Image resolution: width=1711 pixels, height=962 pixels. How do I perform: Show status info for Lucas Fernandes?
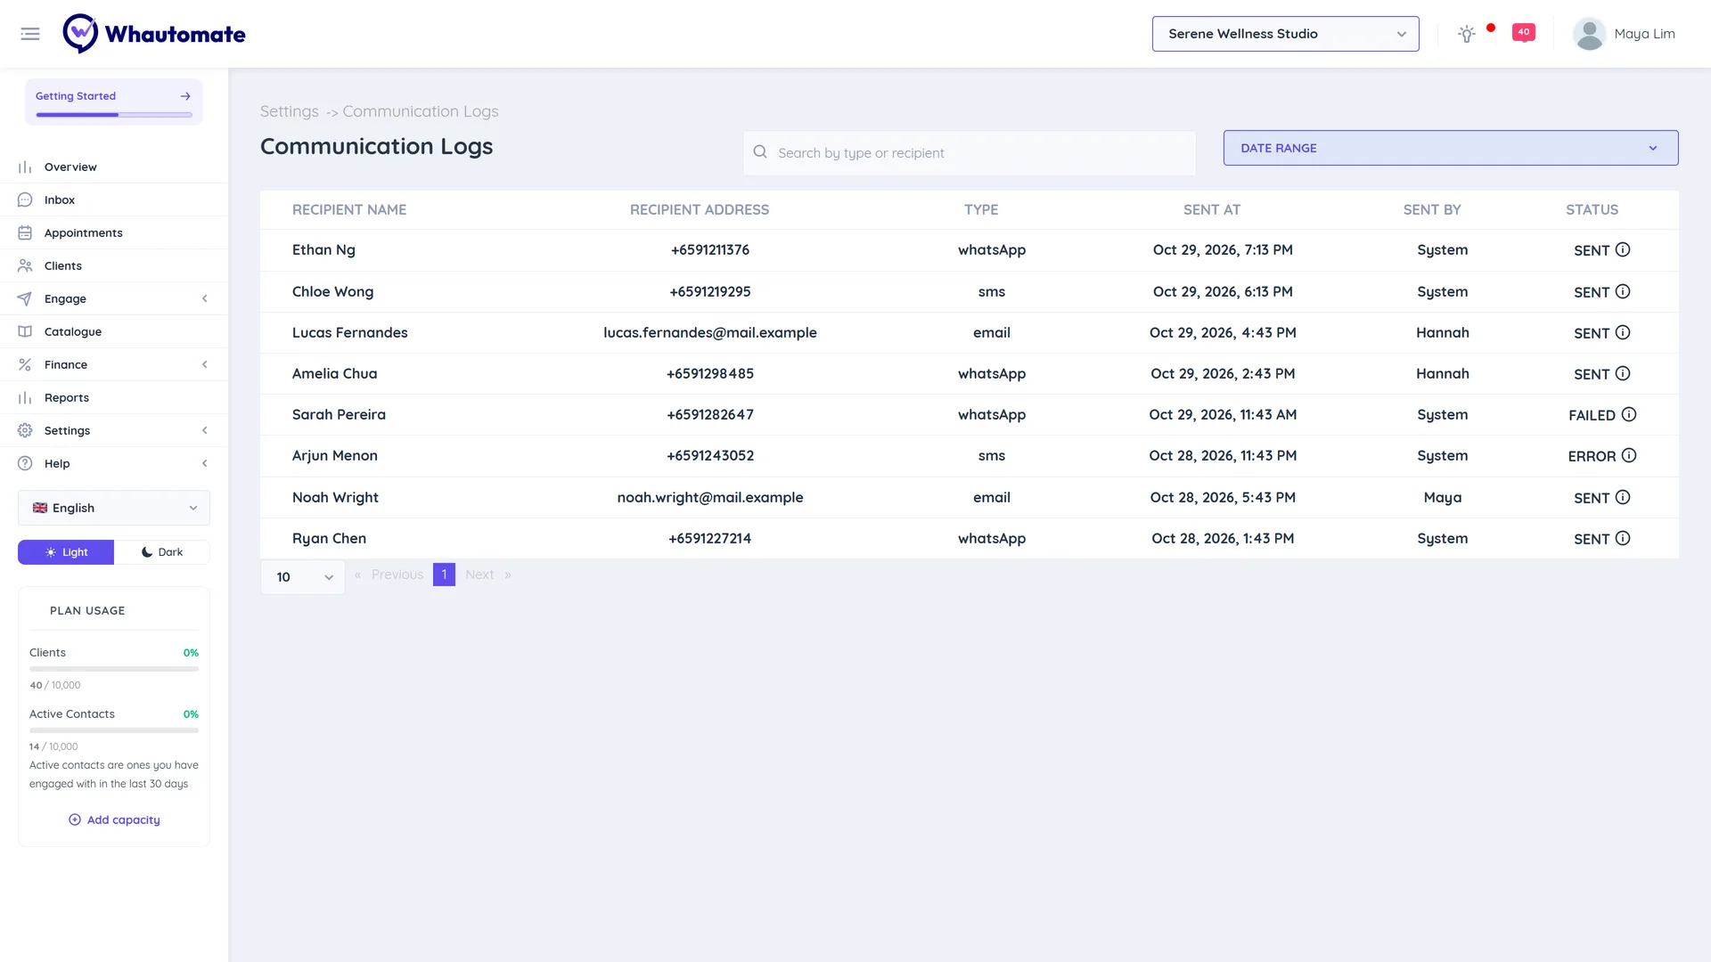tap(1623, 332)
